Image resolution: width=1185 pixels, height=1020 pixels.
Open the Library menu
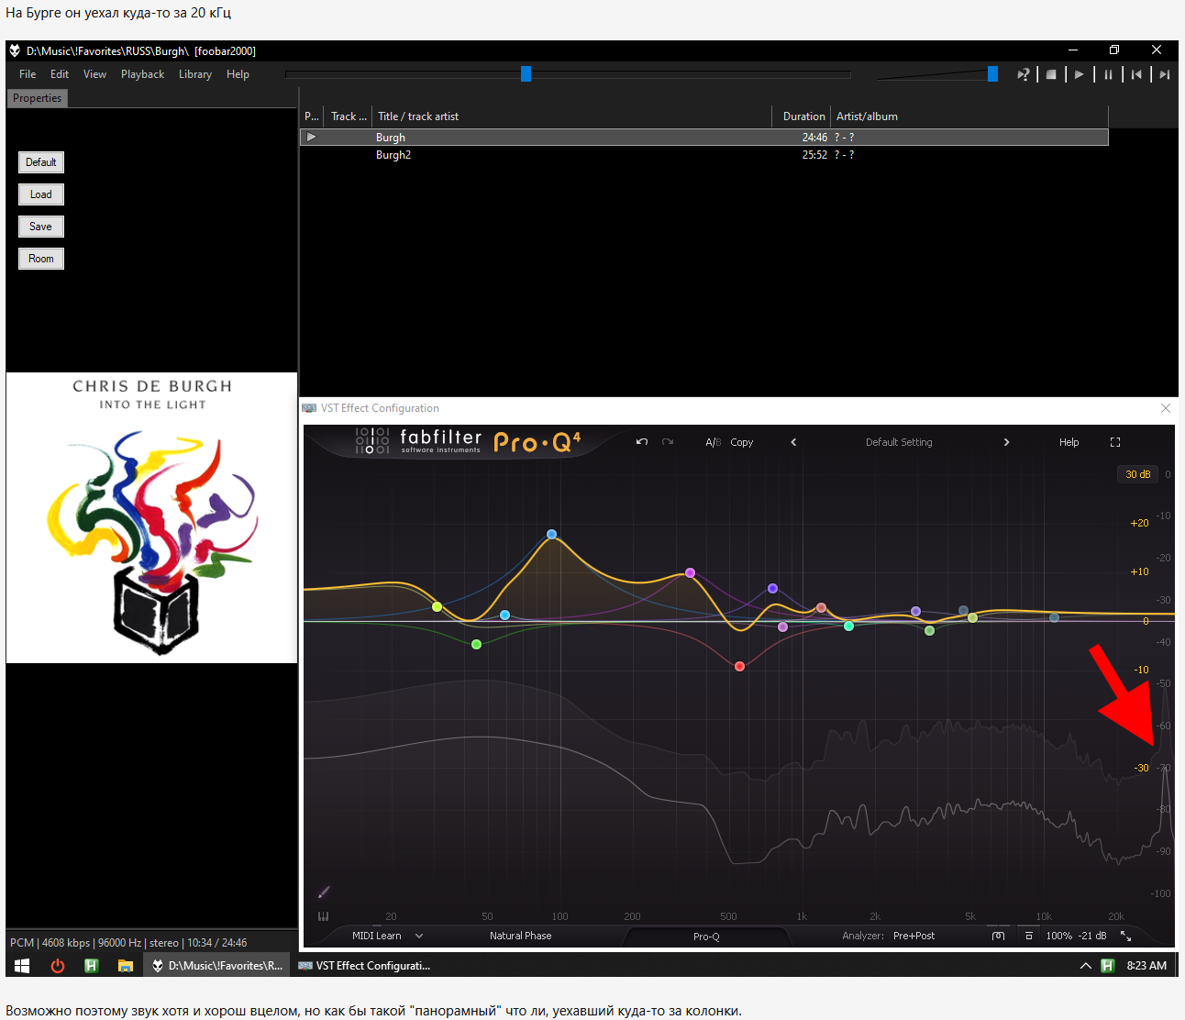coord(195,74)
